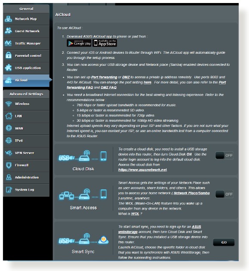Click the USB application puzzle icon
Viewport: 249px width, 271px height.
8,68
